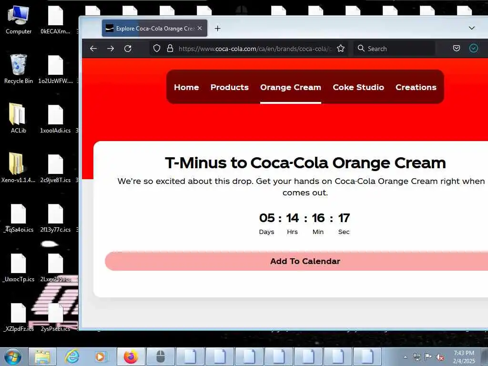Select the _XZIpdFz.ics file
This screenshot has width=488, height=366.
(x=19, y=317)
